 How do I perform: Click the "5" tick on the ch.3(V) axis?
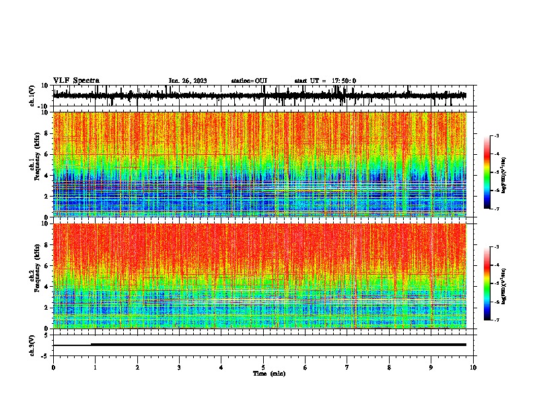click(47, 335)
